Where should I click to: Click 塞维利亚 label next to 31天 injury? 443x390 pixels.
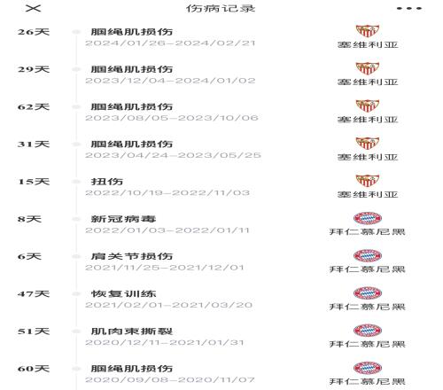coord(368,157)
